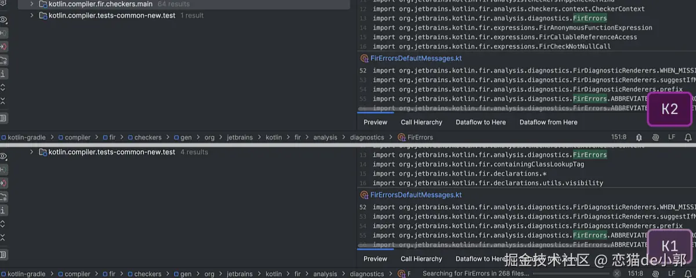Screen dimensions: 696x278
Task: Expand tests-common-new.test node showing 1 result
Action: click(x=32, y=16)
